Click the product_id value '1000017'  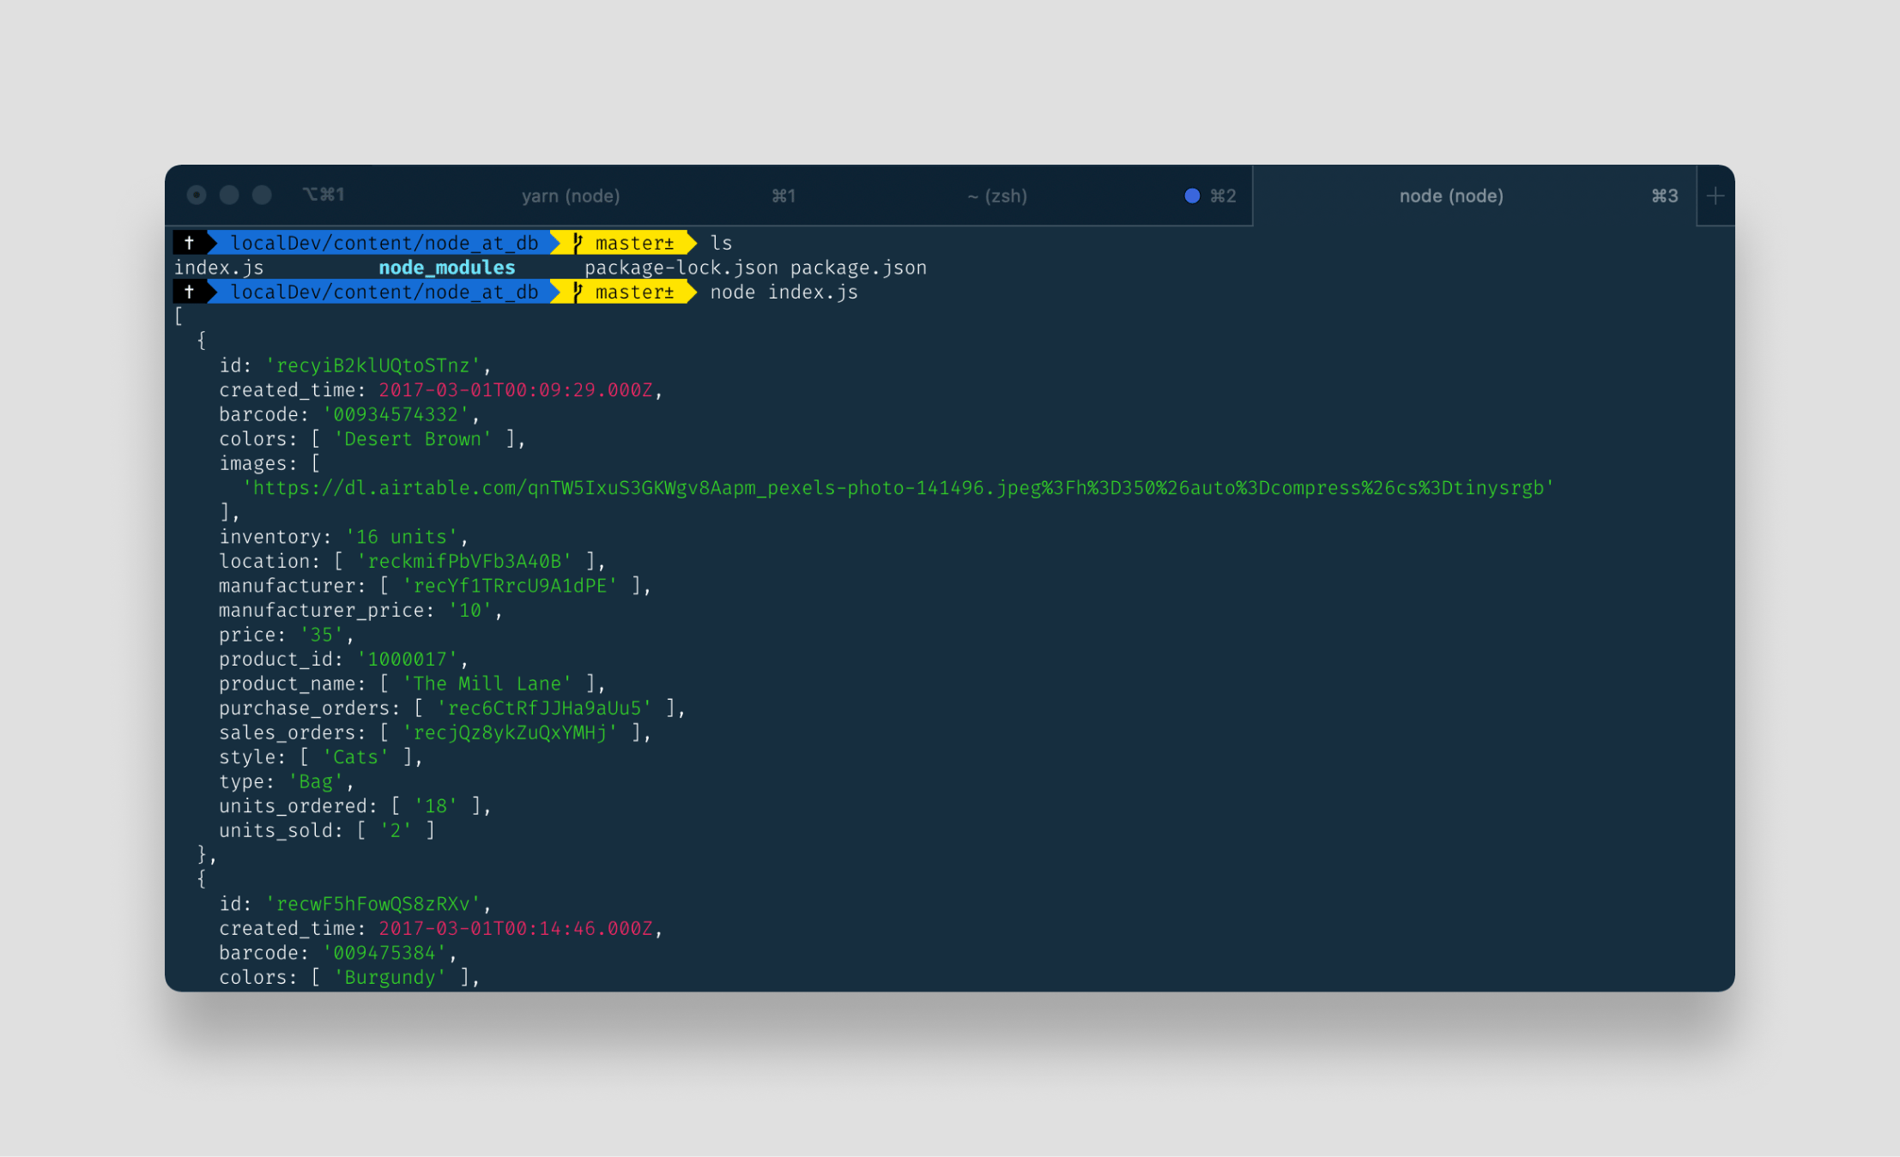point(408,659)
